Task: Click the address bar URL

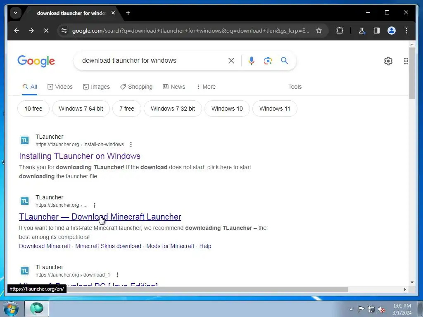Action: pos(190,31)
